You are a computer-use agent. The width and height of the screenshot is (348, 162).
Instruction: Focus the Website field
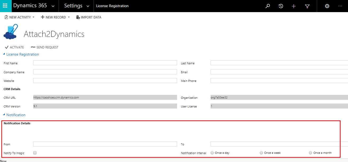pyautogui.click(x=105, y=81)
